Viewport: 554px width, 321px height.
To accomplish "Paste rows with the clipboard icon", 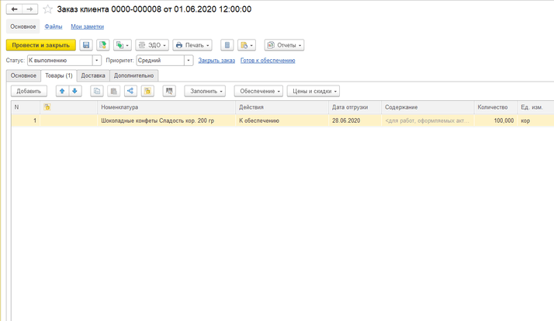I will pos(114,91).
